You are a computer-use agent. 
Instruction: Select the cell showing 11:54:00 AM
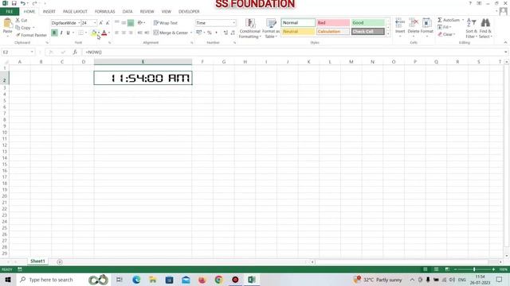pos(143,78)
